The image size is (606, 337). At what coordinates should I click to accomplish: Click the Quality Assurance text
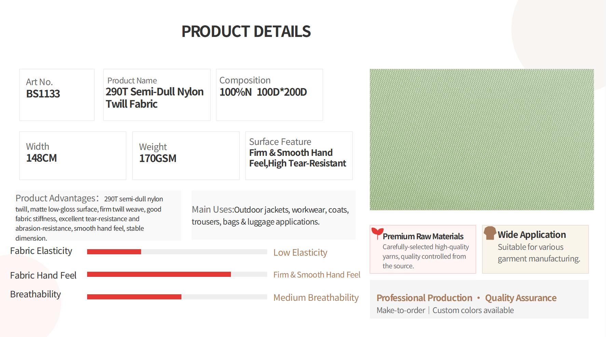coord(521,298)
